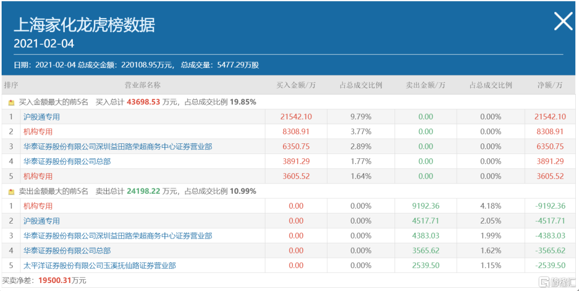Click the 净额/万 column header

tap(550, 86)
